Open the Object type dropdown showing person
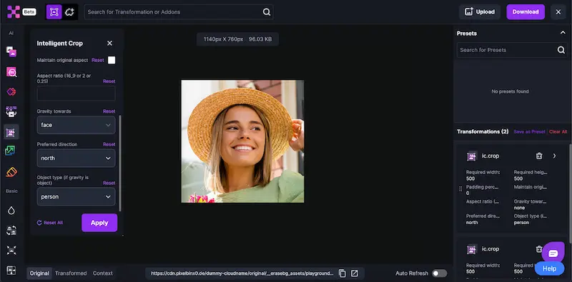 (x=77, y=197)
